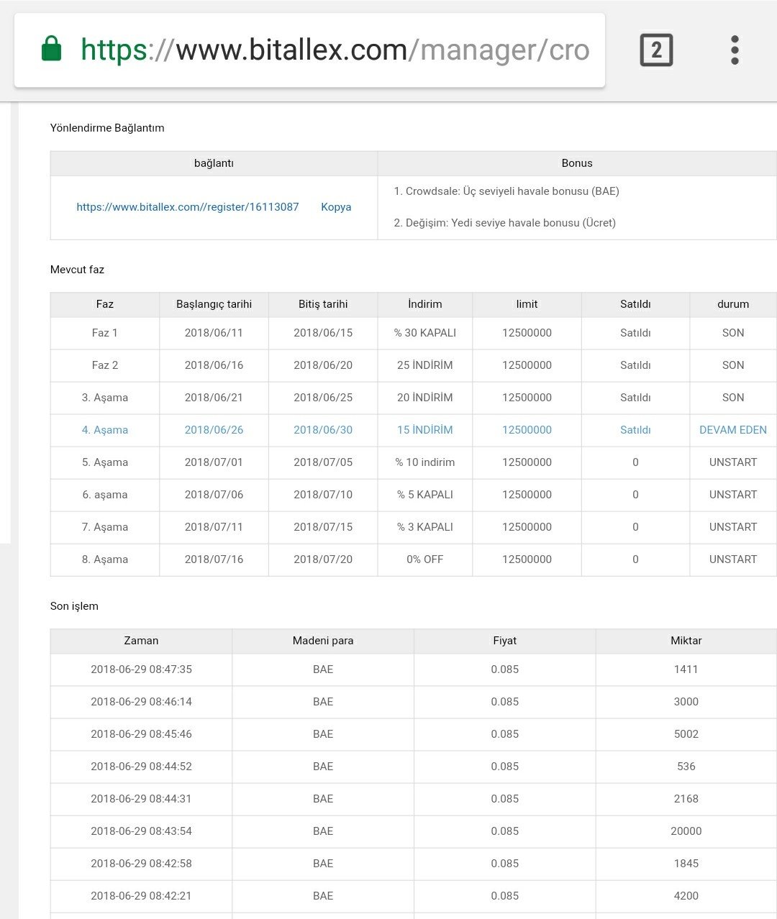Click the 'DEVAM EDEN' status of phase 4
777x919 pixels.
point(733,430)
